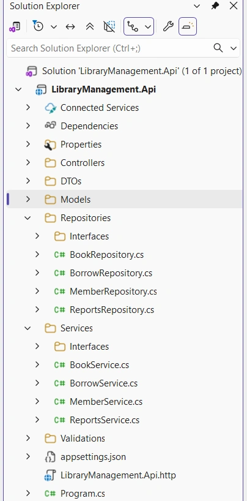This screenshot has width=247, height=501.
Task: Pin the Solution Explorer panel
Action: 215,6
